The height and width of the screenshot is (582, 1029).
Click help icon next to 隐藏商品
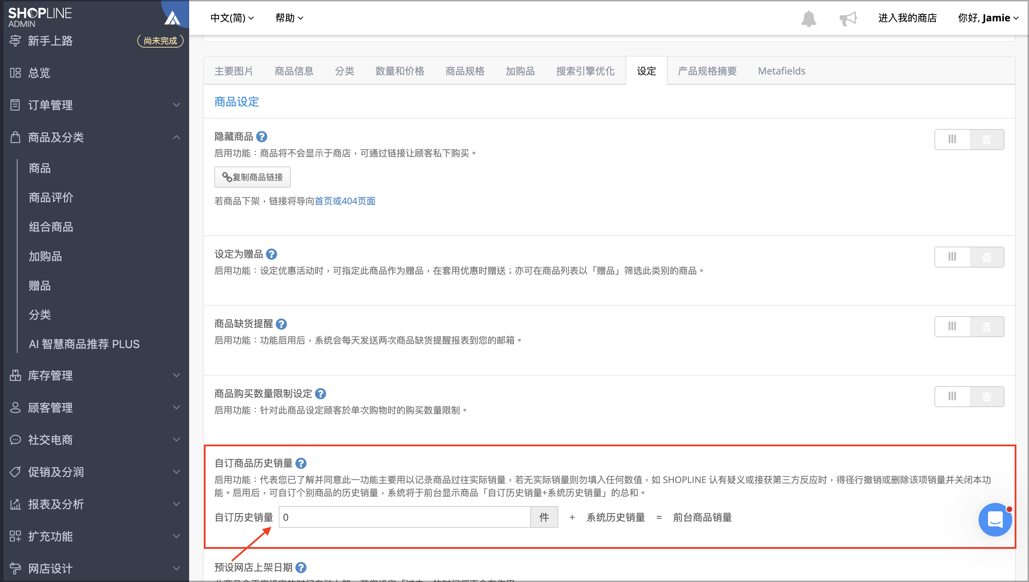pyautogui.click(x=262, y=137)
